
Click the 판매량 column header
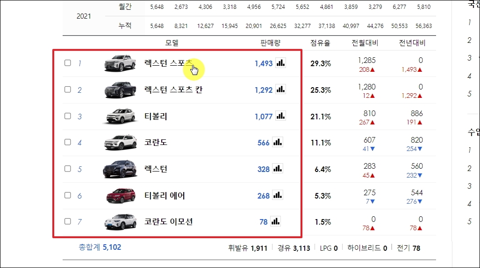click(x=270, y=43)
